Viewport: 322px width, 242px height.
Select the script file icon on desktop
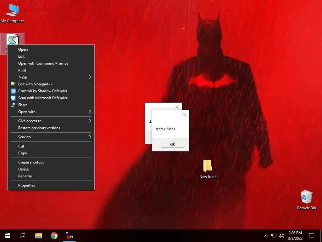[x=13, y=39]
